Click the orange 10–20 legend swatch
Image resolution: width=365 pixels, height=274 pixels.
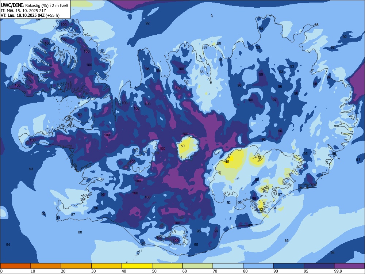click(46, 266)
